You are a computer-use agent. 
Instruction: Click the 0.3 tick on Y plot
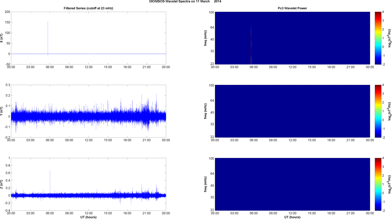click(8, 85)
